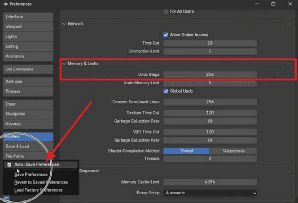Toggle the For All Users checkbox
Screen dimensions: 298x203
click(x=166, y=11)
